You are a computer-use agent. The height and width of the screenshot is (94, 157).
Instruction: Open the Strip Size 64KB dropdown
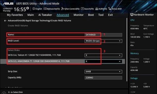[x=103, y=72]
